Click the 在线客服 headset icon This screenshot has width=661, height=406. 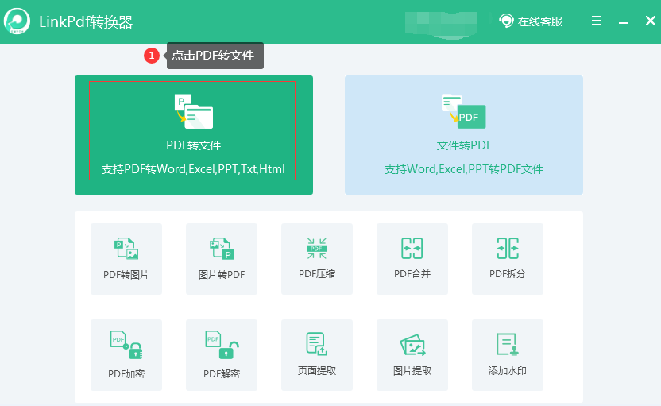tap(506, 21)
